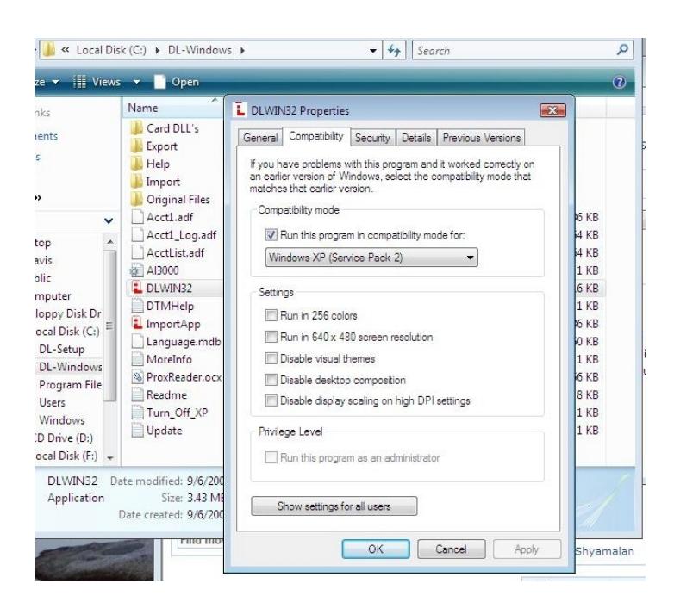674x602 pixels.
Task: Switch to the General tab
Action: [x=260, y=138]
